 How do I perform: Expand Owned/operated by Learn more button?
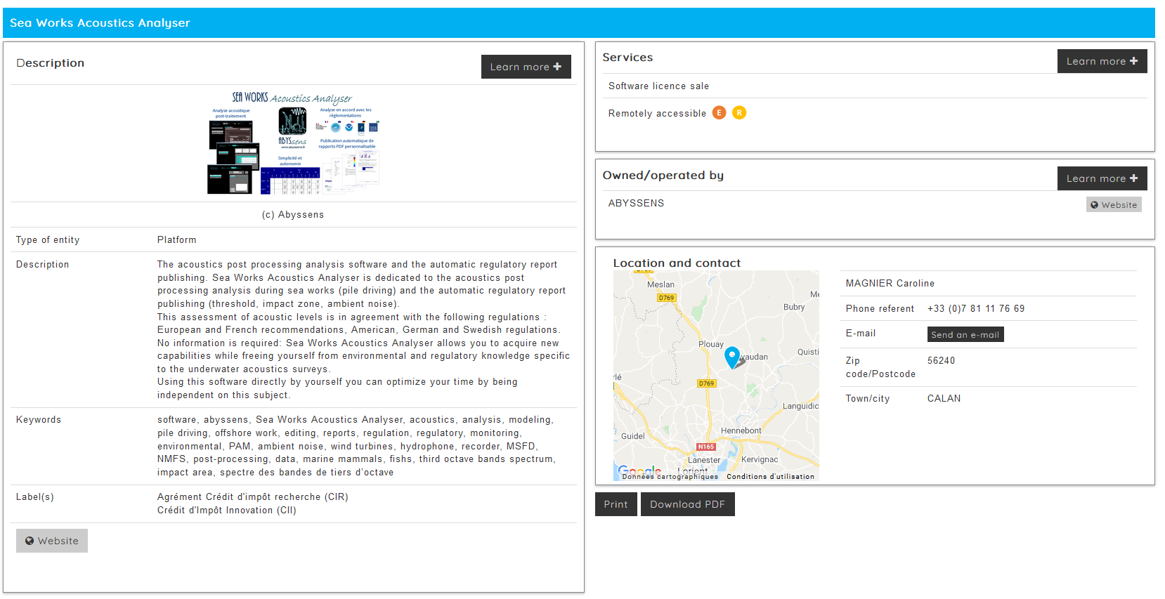point(1102,178)
